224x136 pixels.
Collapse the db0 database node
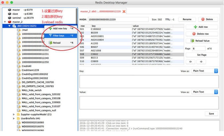point(9,26)
